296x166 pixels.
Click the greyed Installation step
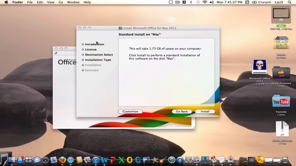[x=93, y=65]
